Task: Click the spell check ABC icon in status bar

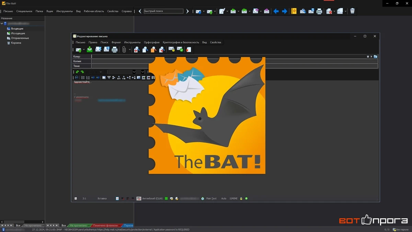Action: (x=139, y=199)
